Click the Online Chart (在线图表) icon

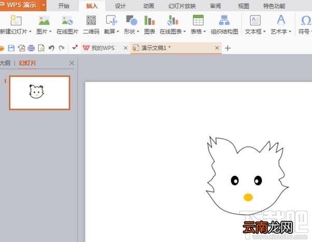(172, 20)
